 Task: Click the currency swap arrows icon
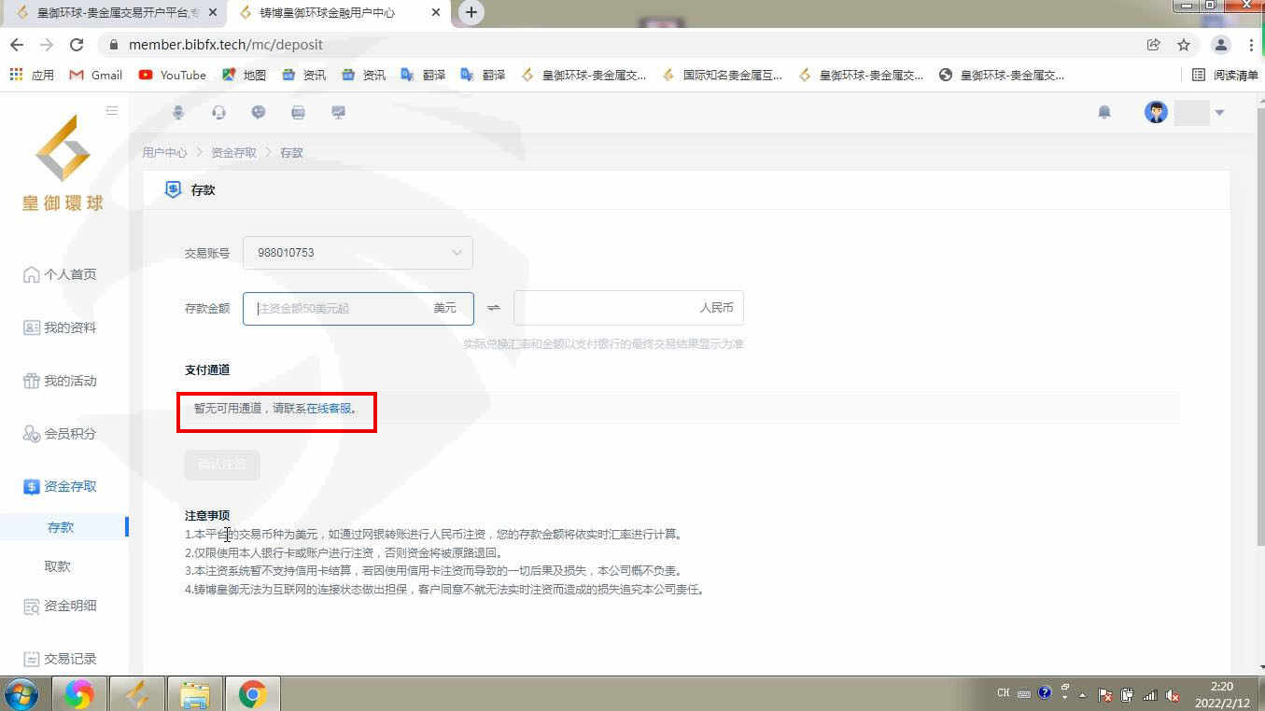pyautogui.click(x=494, y=308)
